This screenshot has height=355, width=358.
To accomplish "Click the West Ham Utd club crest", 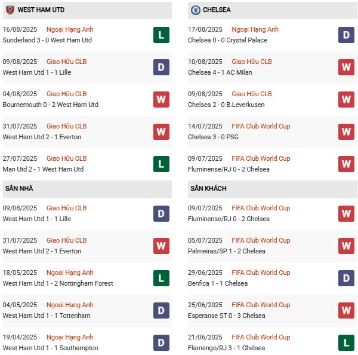I will (10, 10).
